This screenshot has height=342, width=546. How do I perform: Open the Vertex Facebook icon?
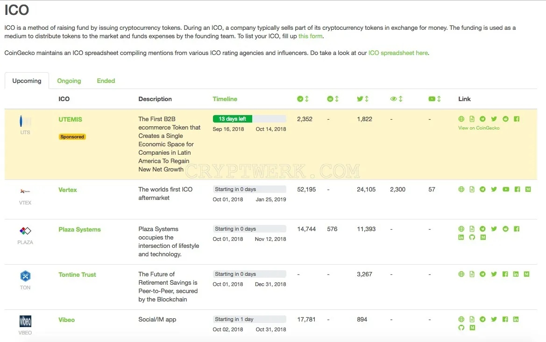pos(517,189)
